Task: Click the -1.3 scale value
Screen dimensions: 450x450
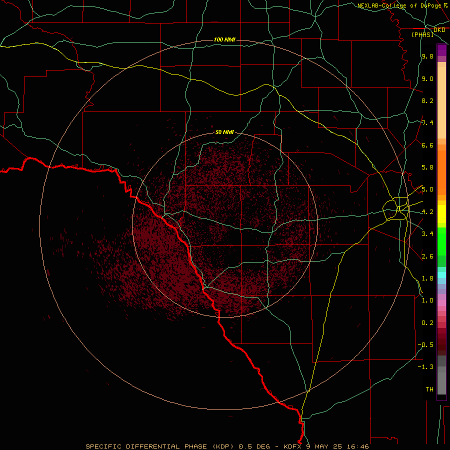Action: 425,367
